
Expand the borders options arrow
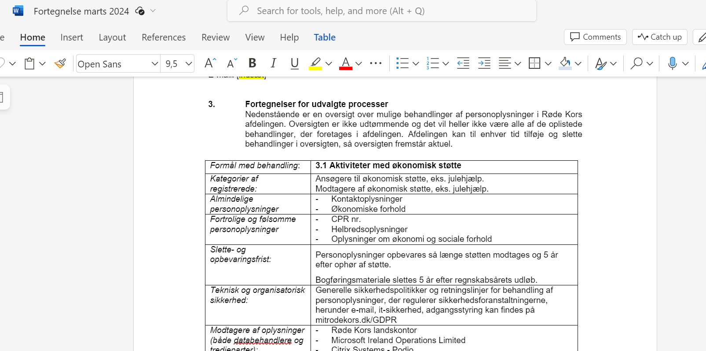pyautogui.click(x=548, y=64)
